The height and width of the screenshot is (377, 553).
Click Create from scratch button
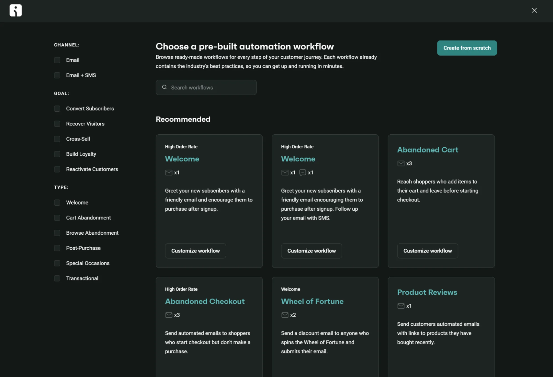coord(467,48)
